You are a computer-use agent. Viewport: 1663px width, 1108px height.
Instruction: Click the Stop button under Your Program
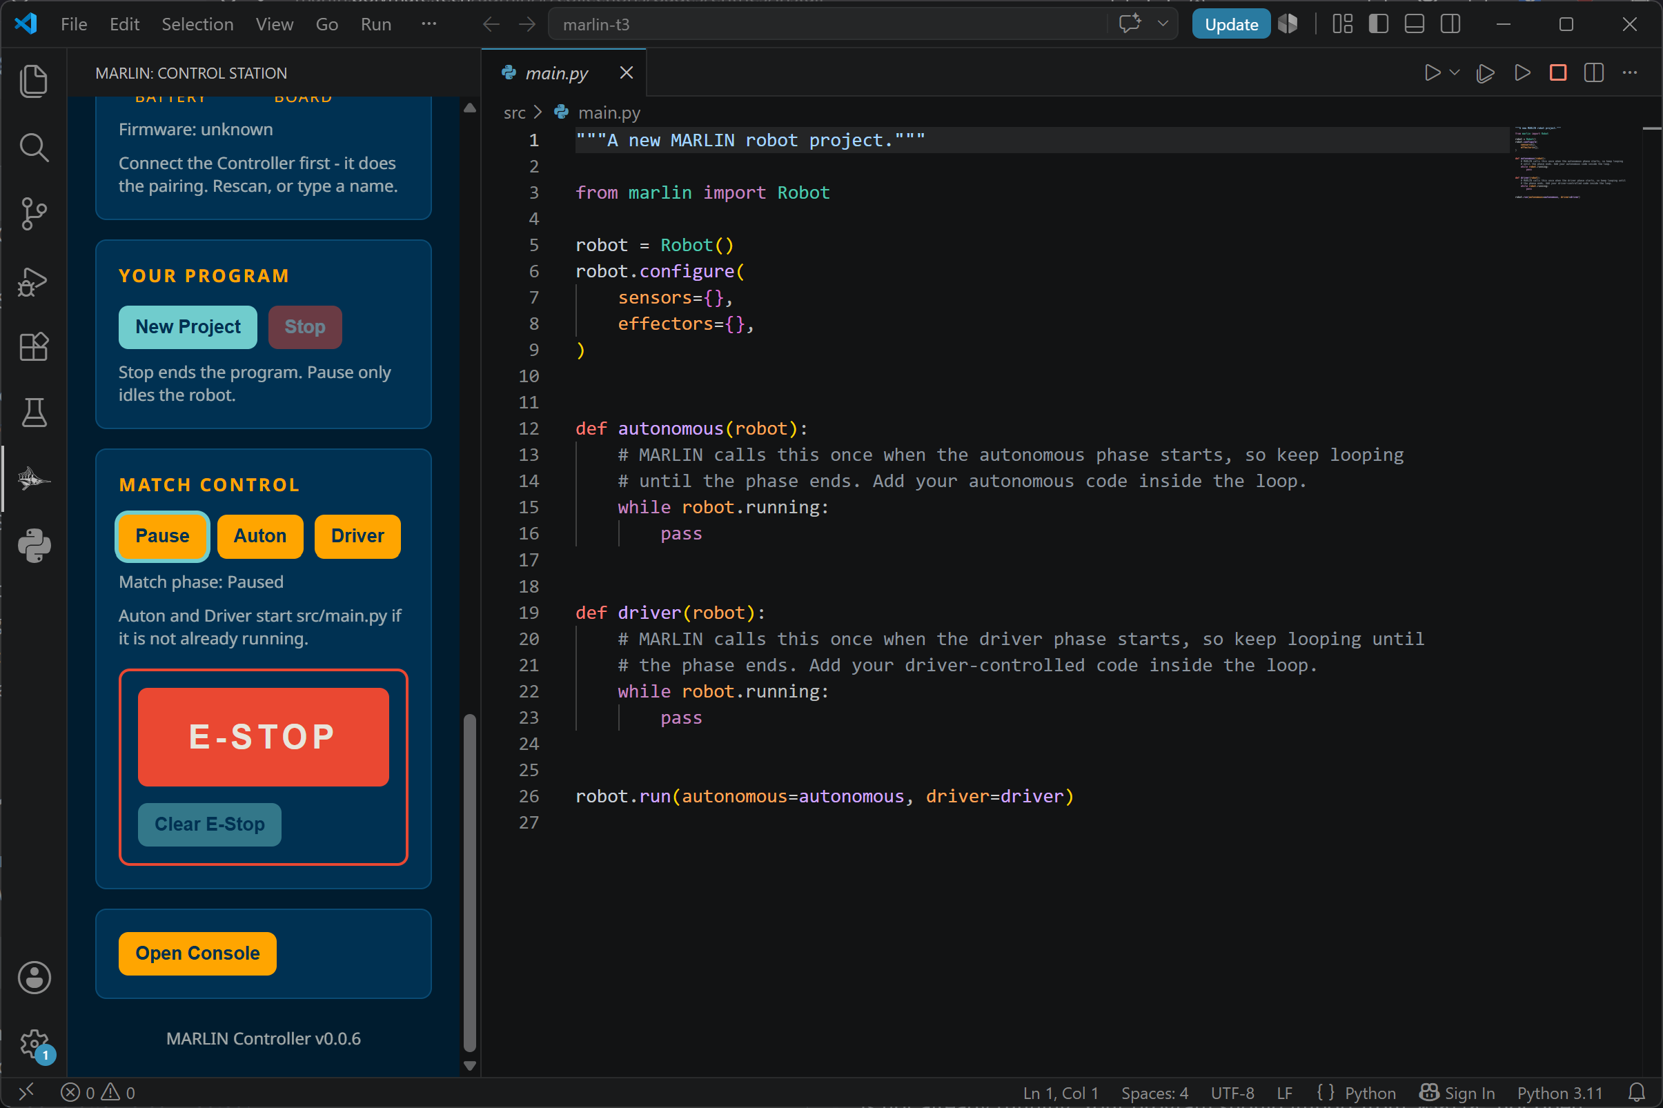[305, 327]
